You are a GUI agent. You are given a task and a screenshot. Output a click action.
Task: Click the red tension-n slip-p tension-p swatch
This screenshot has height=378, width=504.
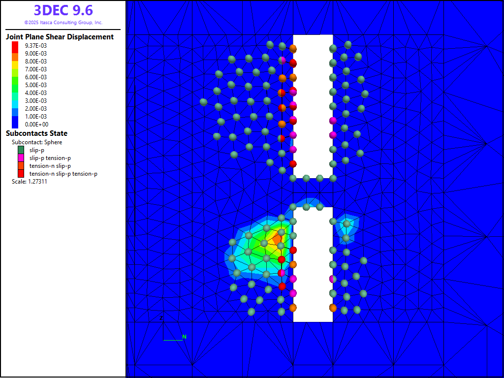pos(21,174)
